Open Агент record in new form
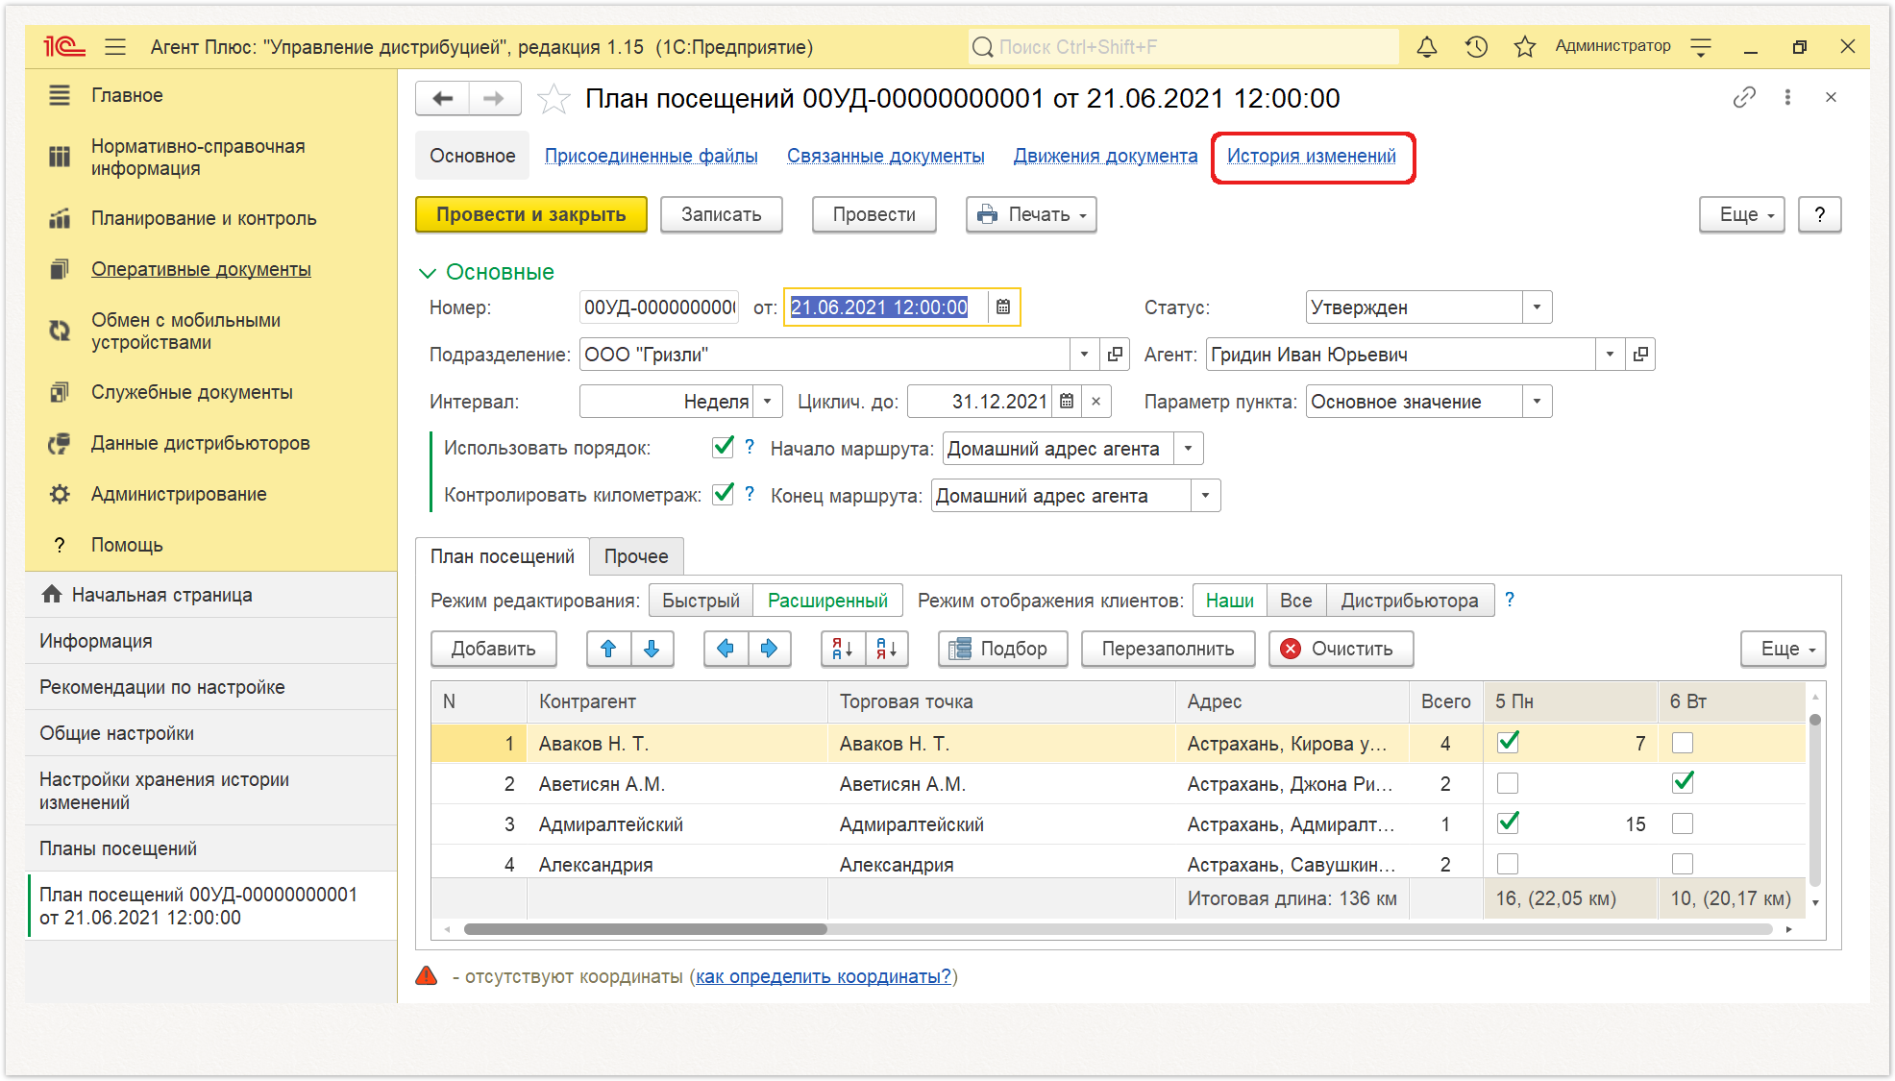The height and width of the screenshot is (1081, 1895). (x=1640, y=355)
